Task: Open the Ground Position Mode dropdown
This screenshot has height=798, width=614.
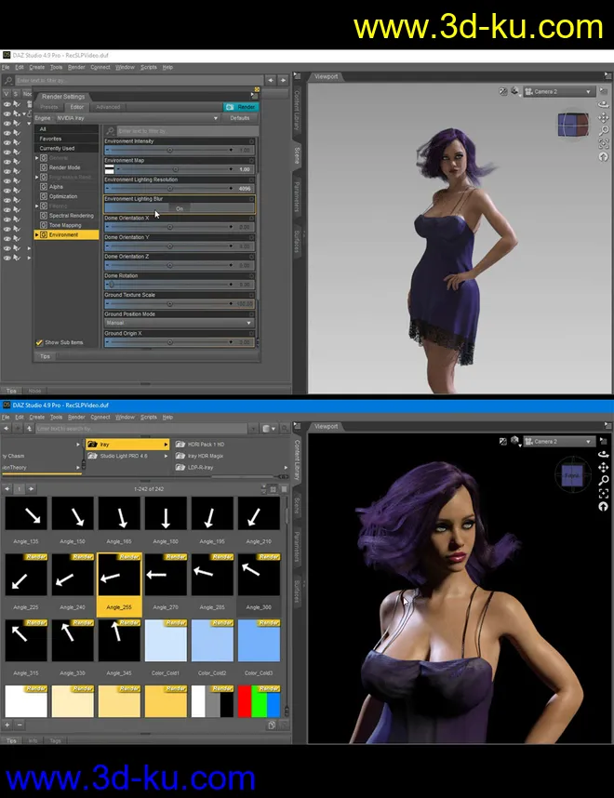Action: [x=179, y=323]
